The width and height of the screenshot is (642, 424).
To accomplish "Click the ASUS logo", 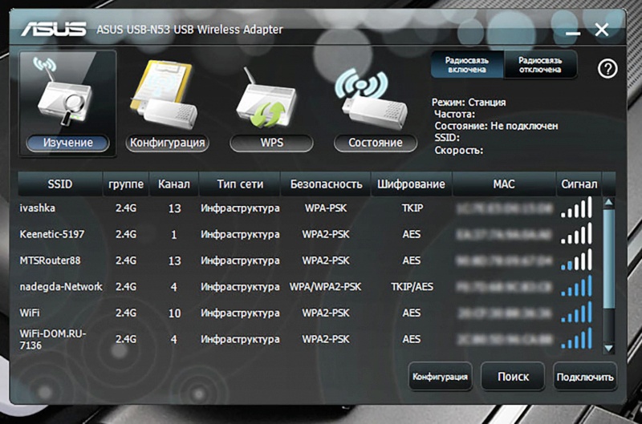I will pyautogui.click(x=53, y=30).
